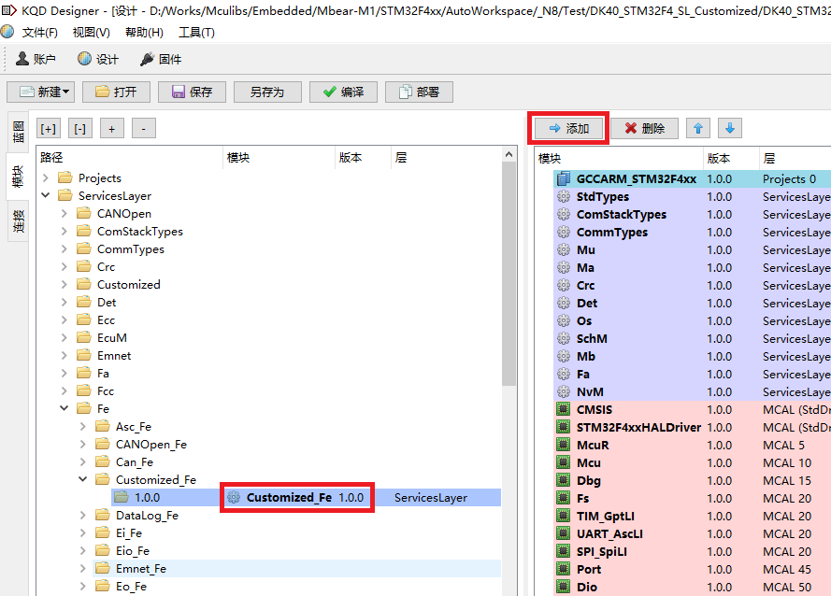Collapse the Customized_Fe folder
The height and width of the screenshot is (596, 831).
[x=83, y=480]
